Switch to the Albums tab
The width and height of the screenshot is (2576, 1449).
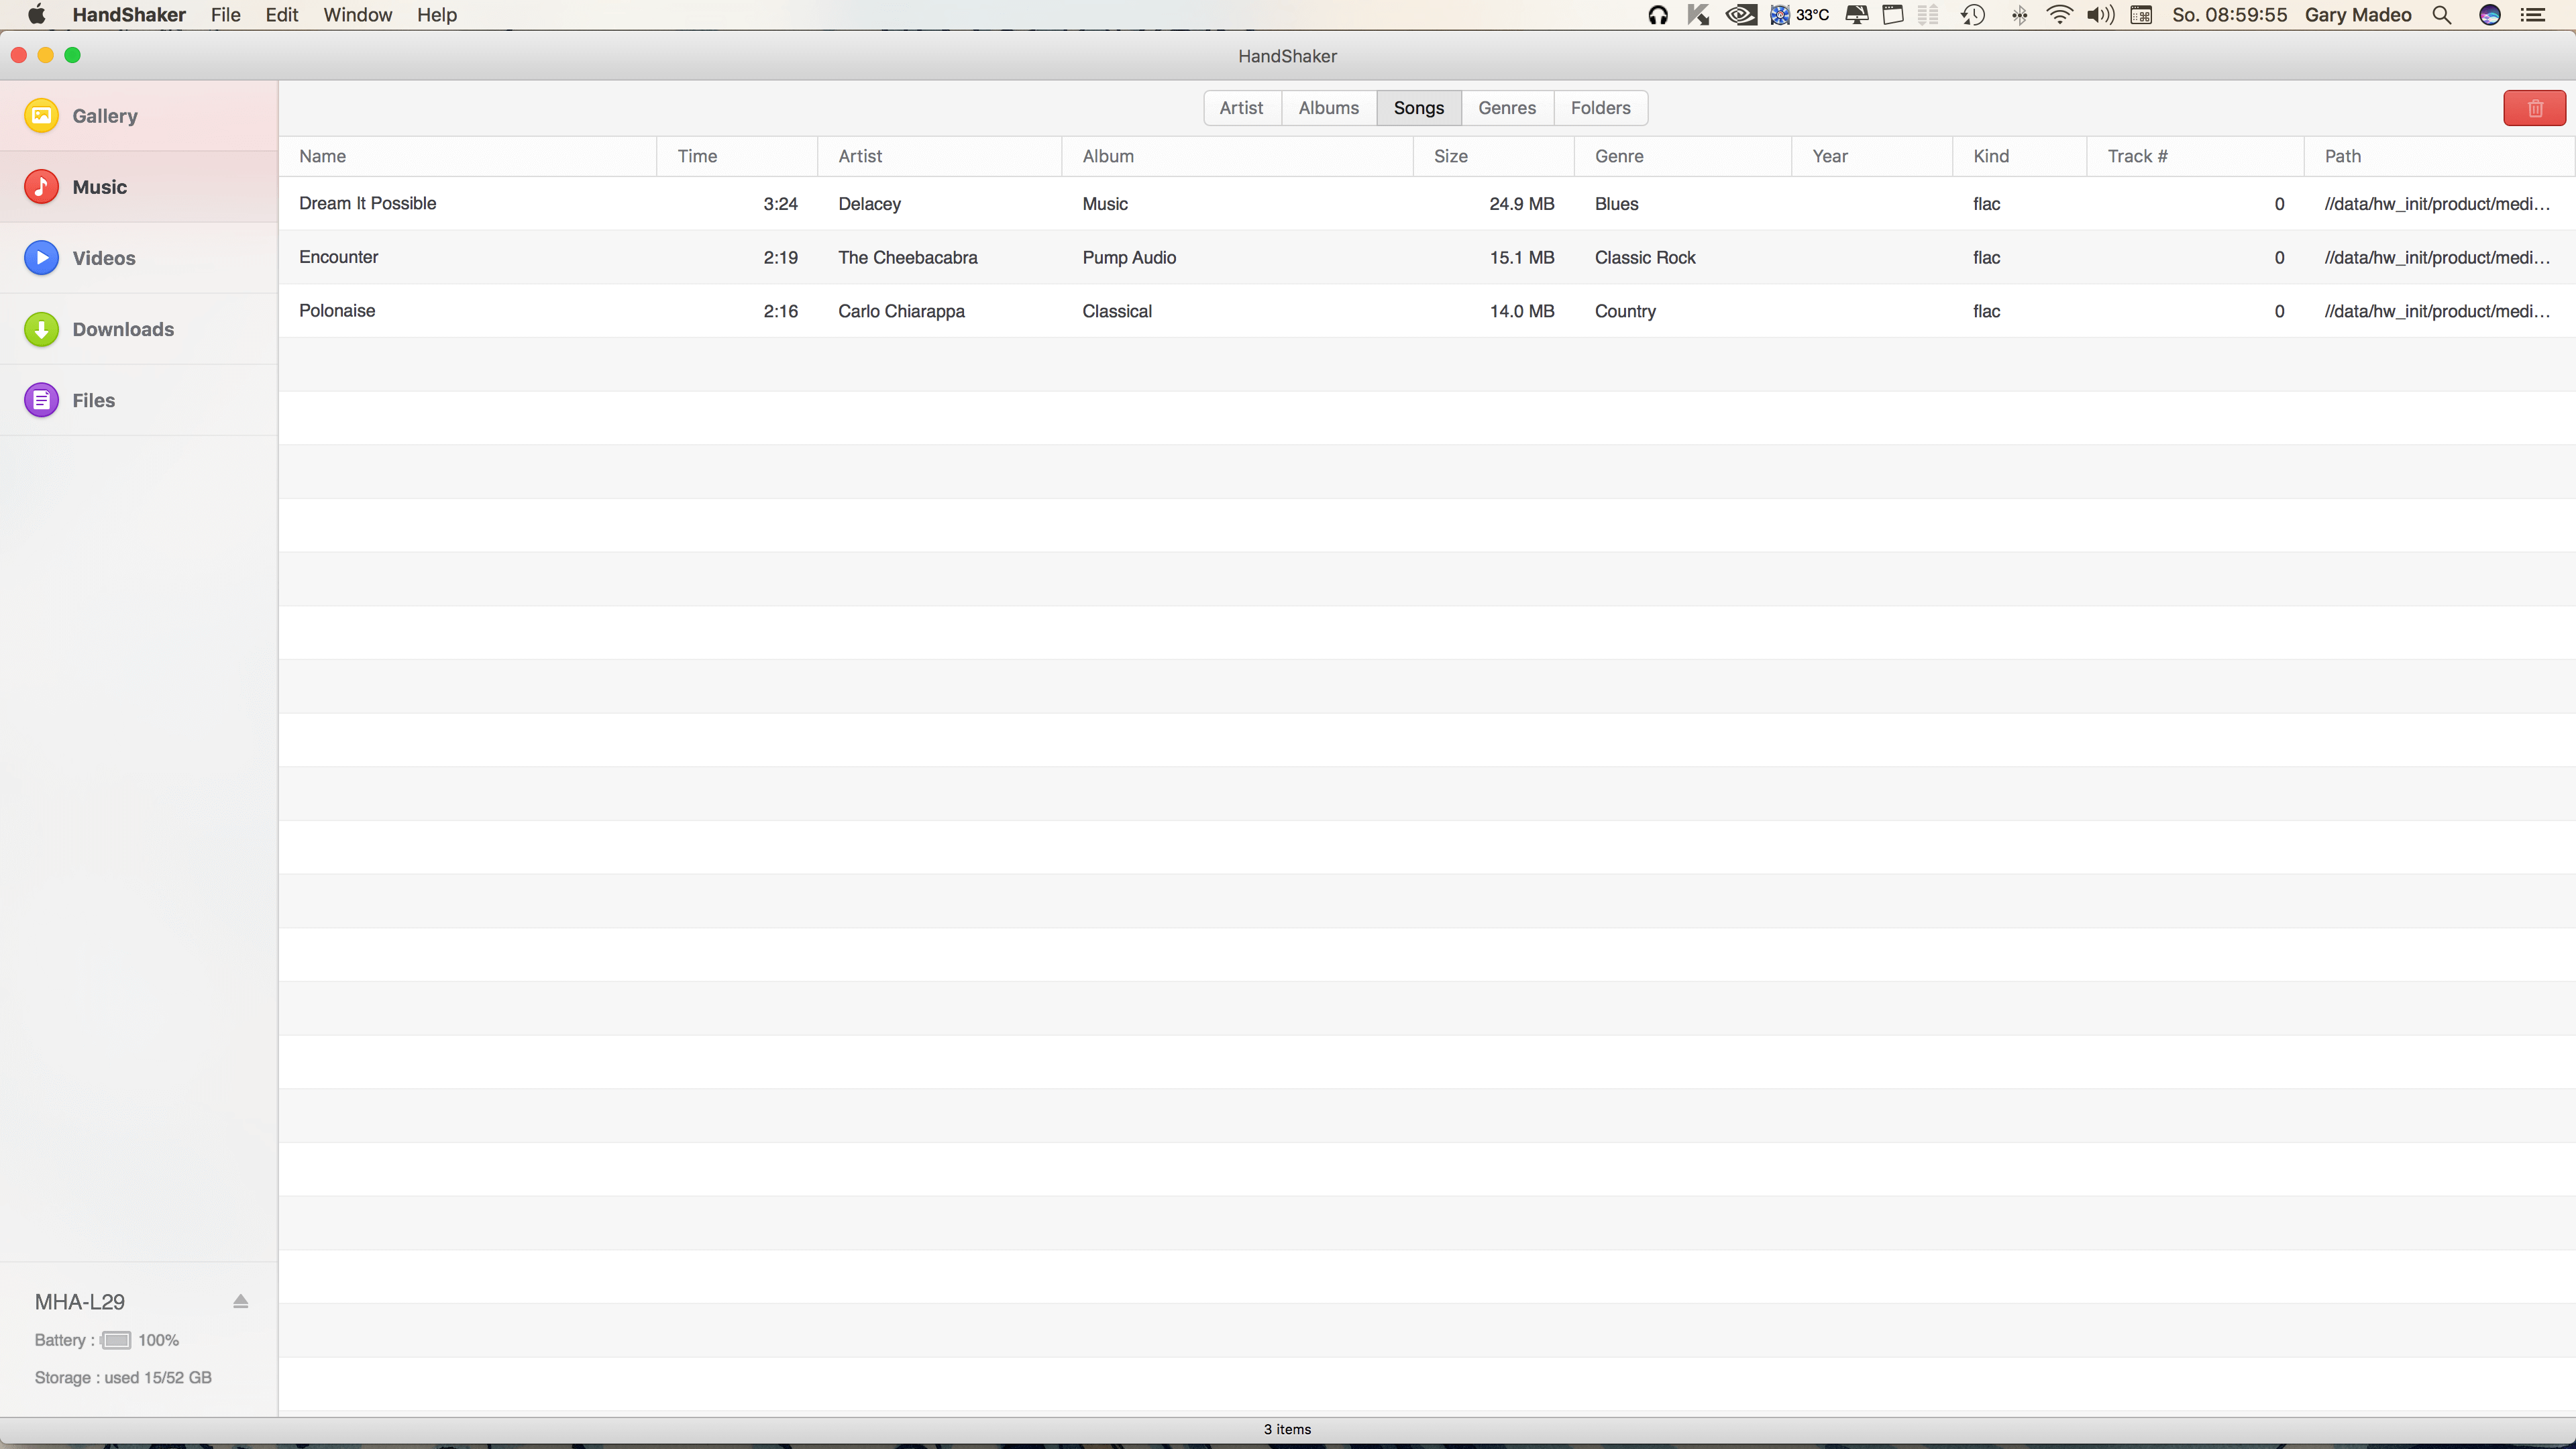[1328, 108]
